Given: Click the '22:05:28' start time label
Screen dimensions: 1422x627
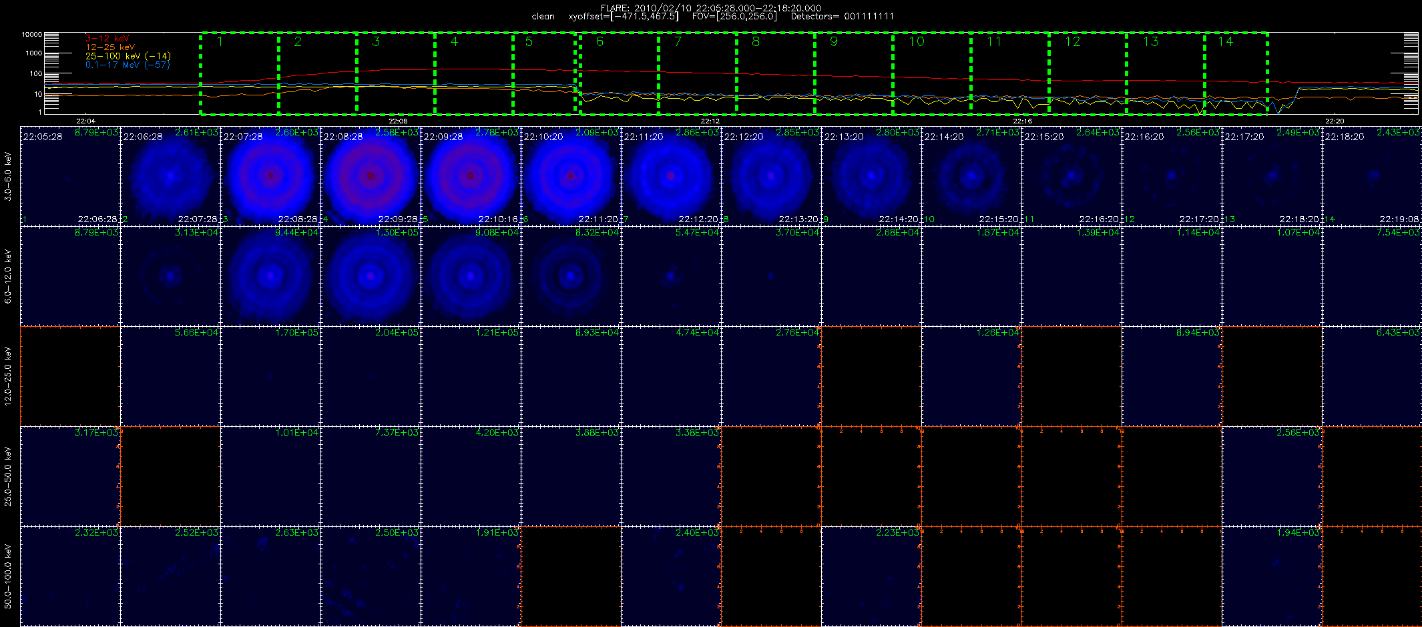Looking at the screenshot, I should 43,137.
